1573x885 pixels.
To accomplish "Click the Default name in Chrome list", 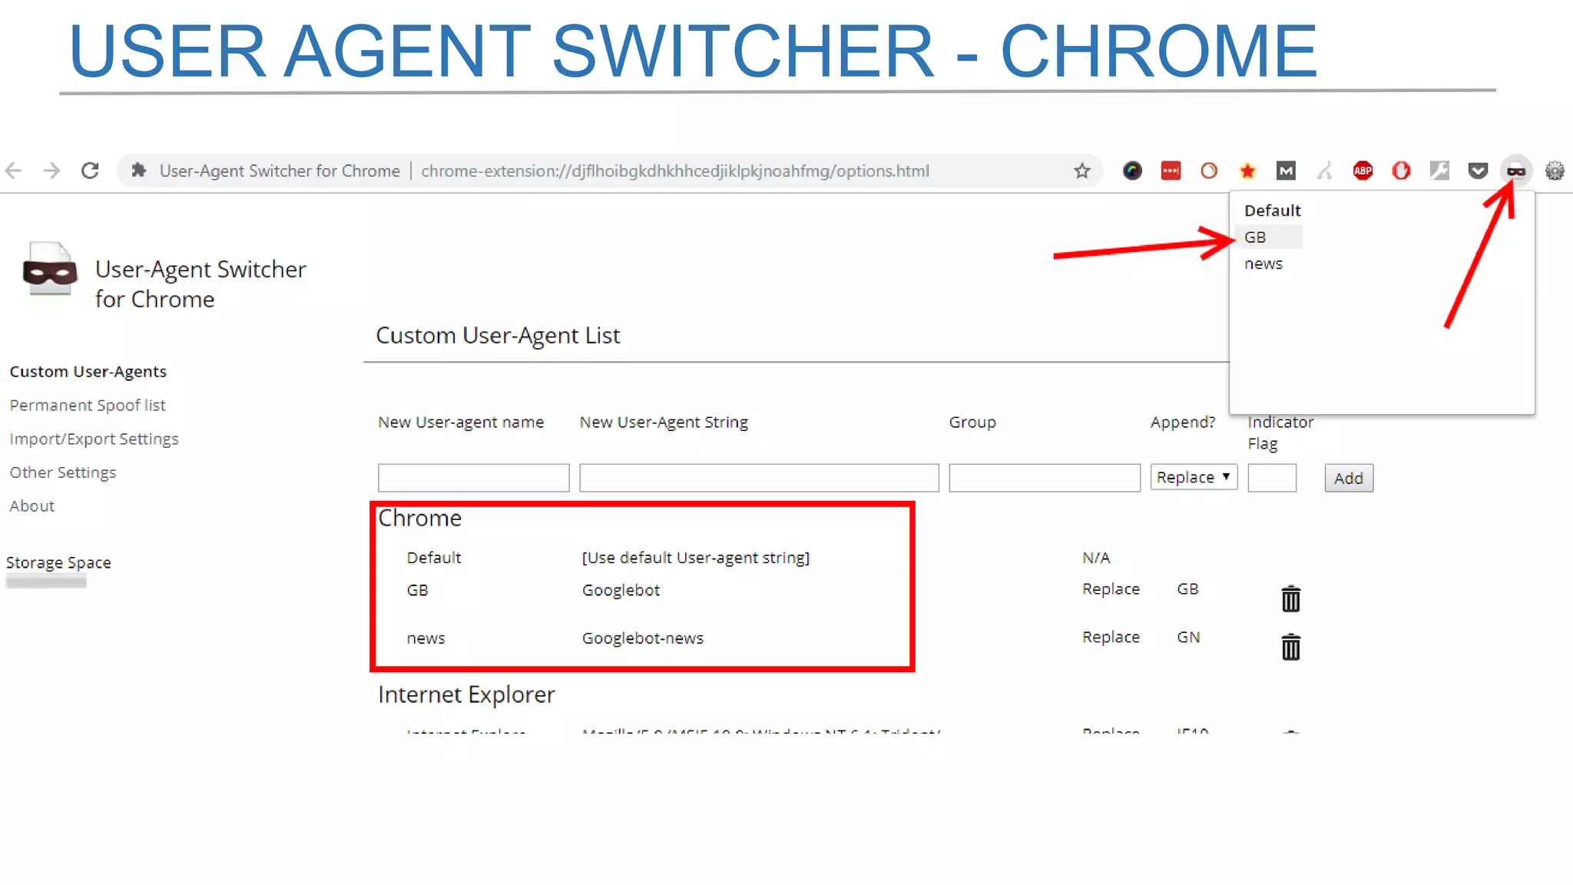I will (x=434, y=558).
